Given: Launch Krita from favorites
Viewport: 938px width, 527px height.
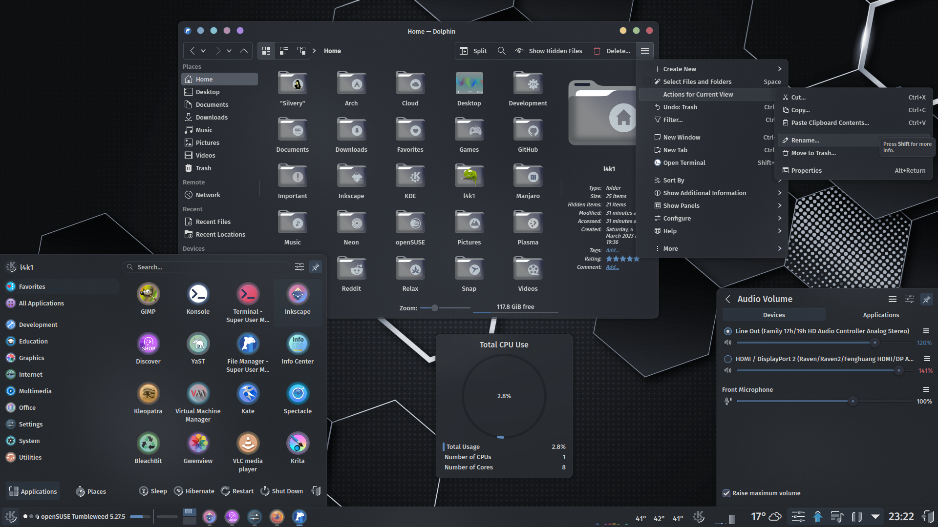Looking at the screenshot, I should 298,448.
